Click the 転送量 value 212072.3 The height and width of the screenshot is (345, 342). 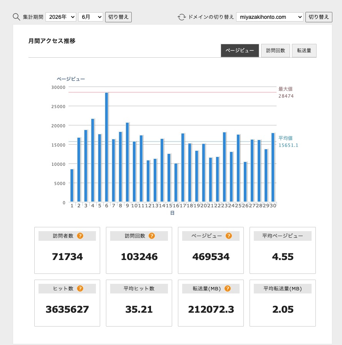click(211, 309)
